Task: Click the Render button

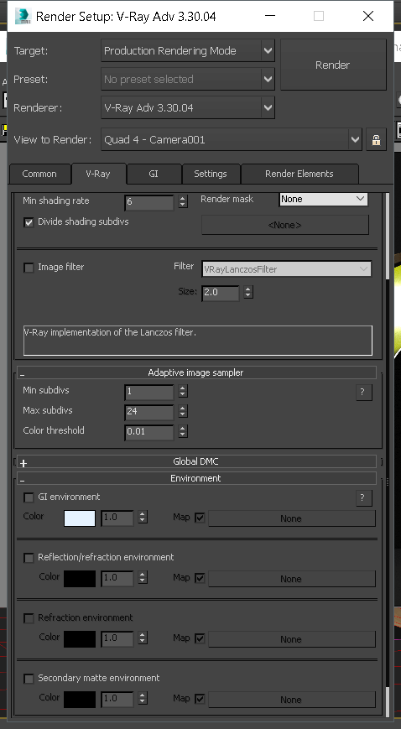Action: pyautogui.click(x=332, y=65)
